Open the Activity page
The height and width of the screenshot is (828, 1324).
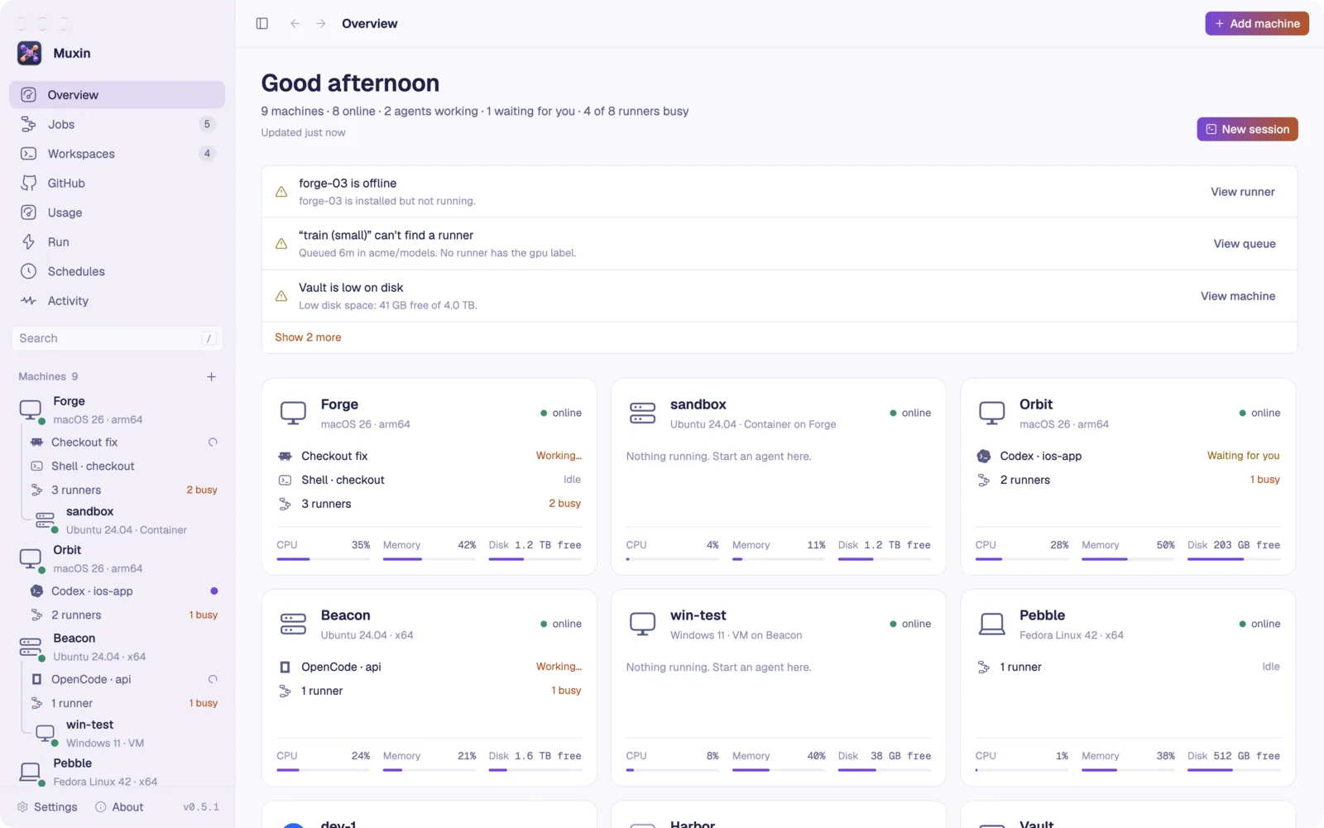118,301
